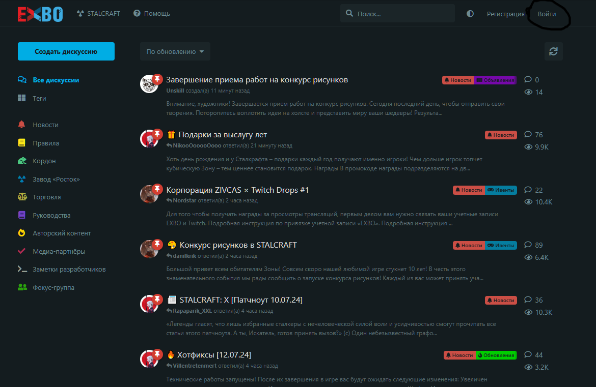Toggle dark/light theme icon
The height and width of the screenshot is (387, 596).
[x=470, y=14]
